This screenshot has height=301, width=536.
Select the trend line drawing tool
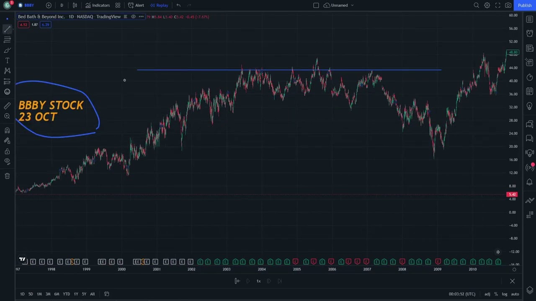(7, 29)
